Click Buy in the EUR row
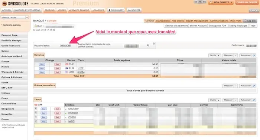This screenshot has width=260, height=140. coord(42,68)
